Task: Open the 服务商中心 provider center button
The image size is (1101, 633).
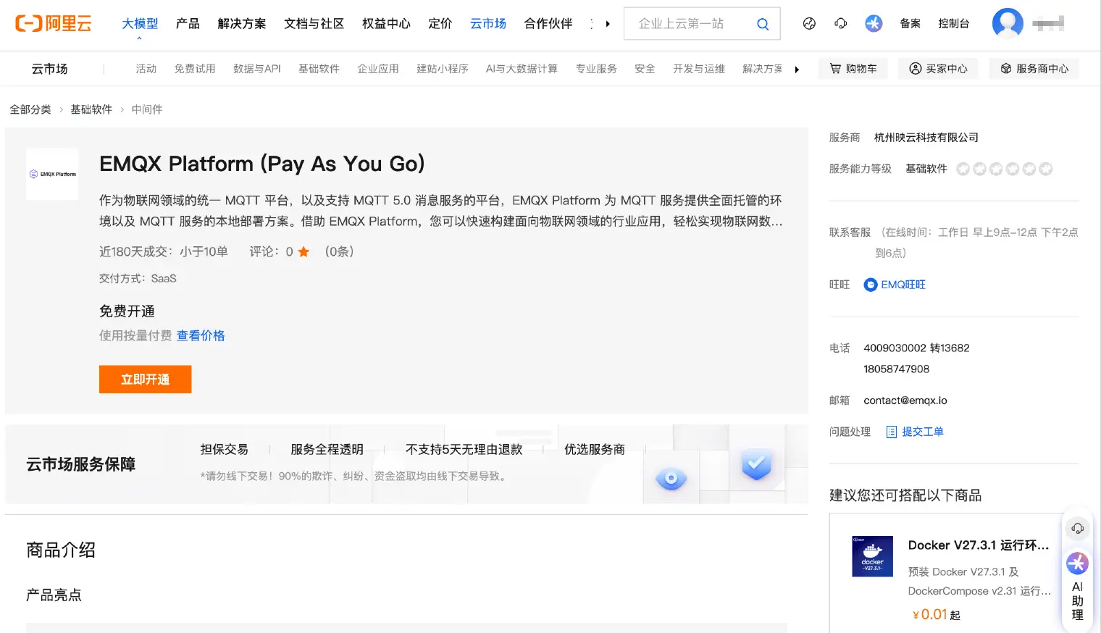Action: point(1034,69)
